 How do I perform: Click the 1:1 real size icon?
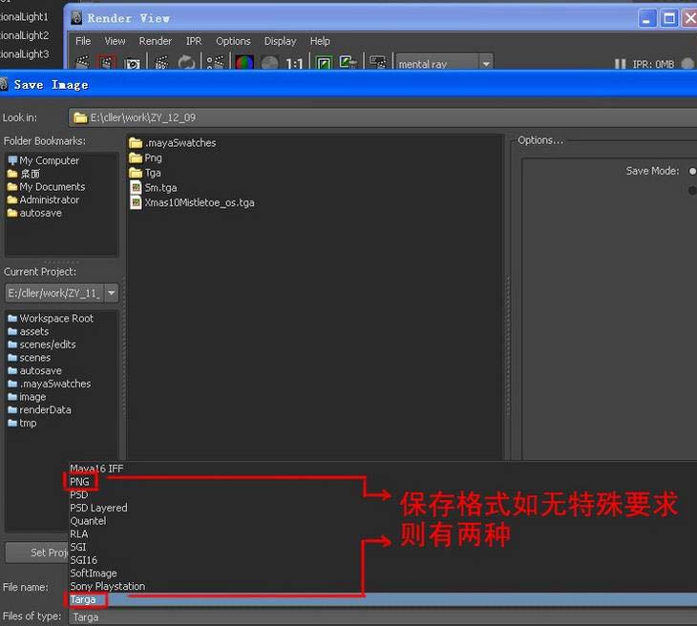point(294,64)
